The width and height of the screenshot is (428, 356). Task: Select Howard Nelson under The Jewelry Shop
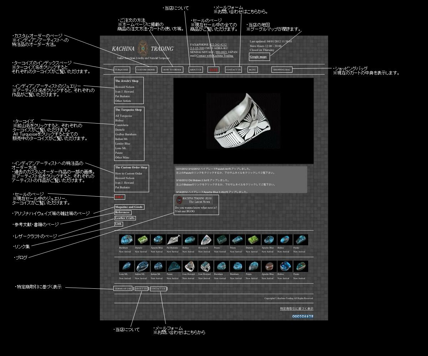pyautogui.click(x=125, y=87)
